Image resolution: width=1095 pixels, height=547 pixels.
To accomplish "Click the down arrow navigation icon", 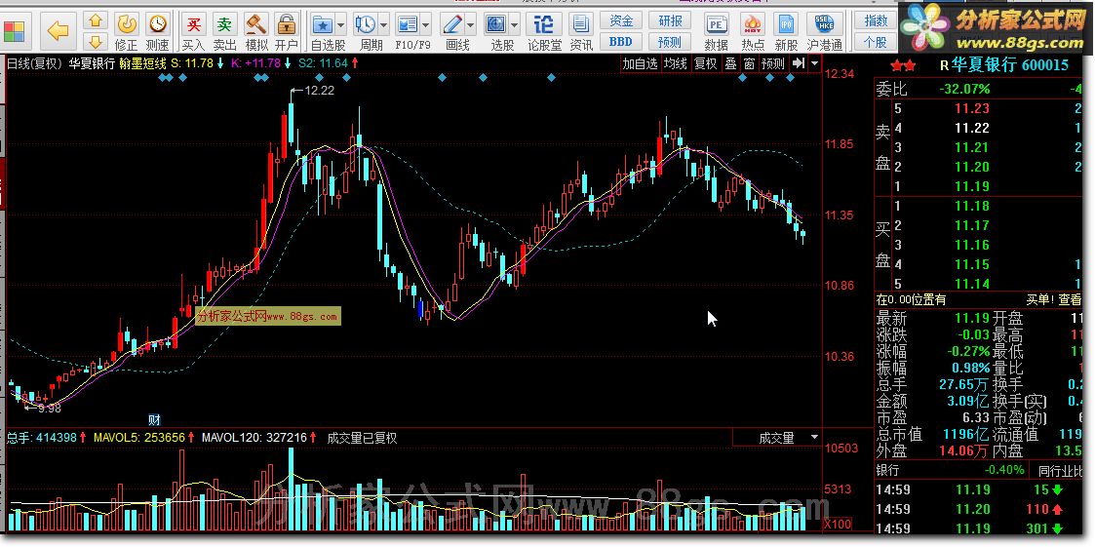I will (x=96, y=41).
